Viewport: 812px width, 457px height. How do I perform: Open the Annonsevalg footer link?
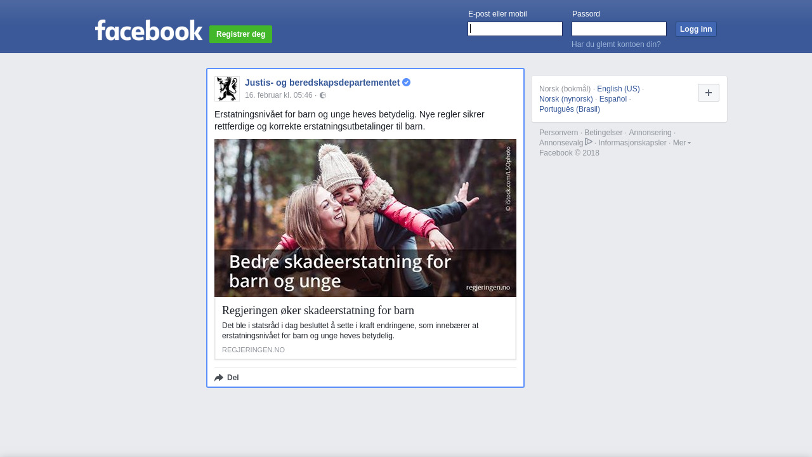(x=561, y=143)
